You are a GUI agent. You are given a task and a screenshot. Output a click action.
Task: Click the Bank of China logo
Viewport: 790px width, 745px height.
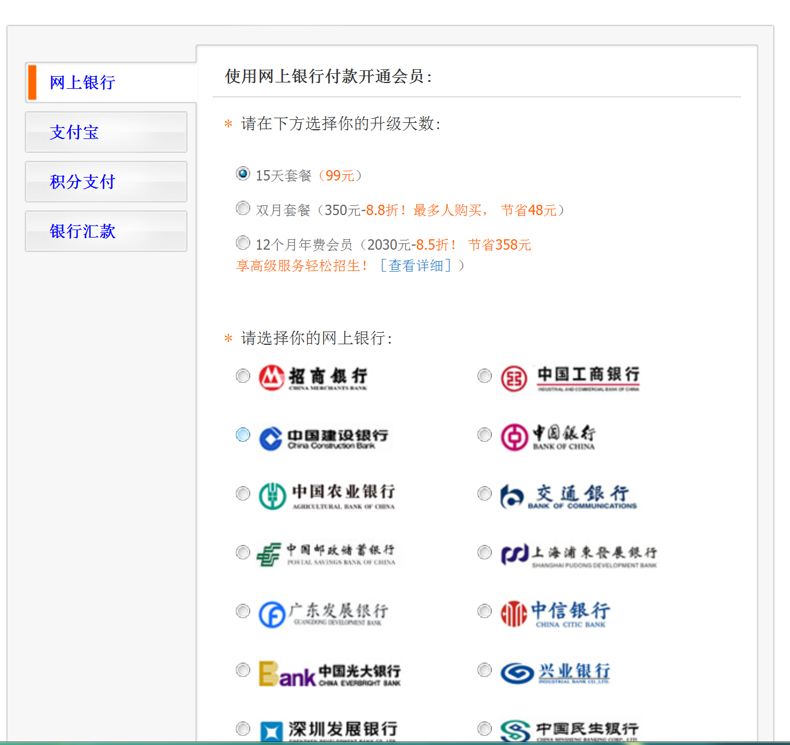(x=548, y=438)
